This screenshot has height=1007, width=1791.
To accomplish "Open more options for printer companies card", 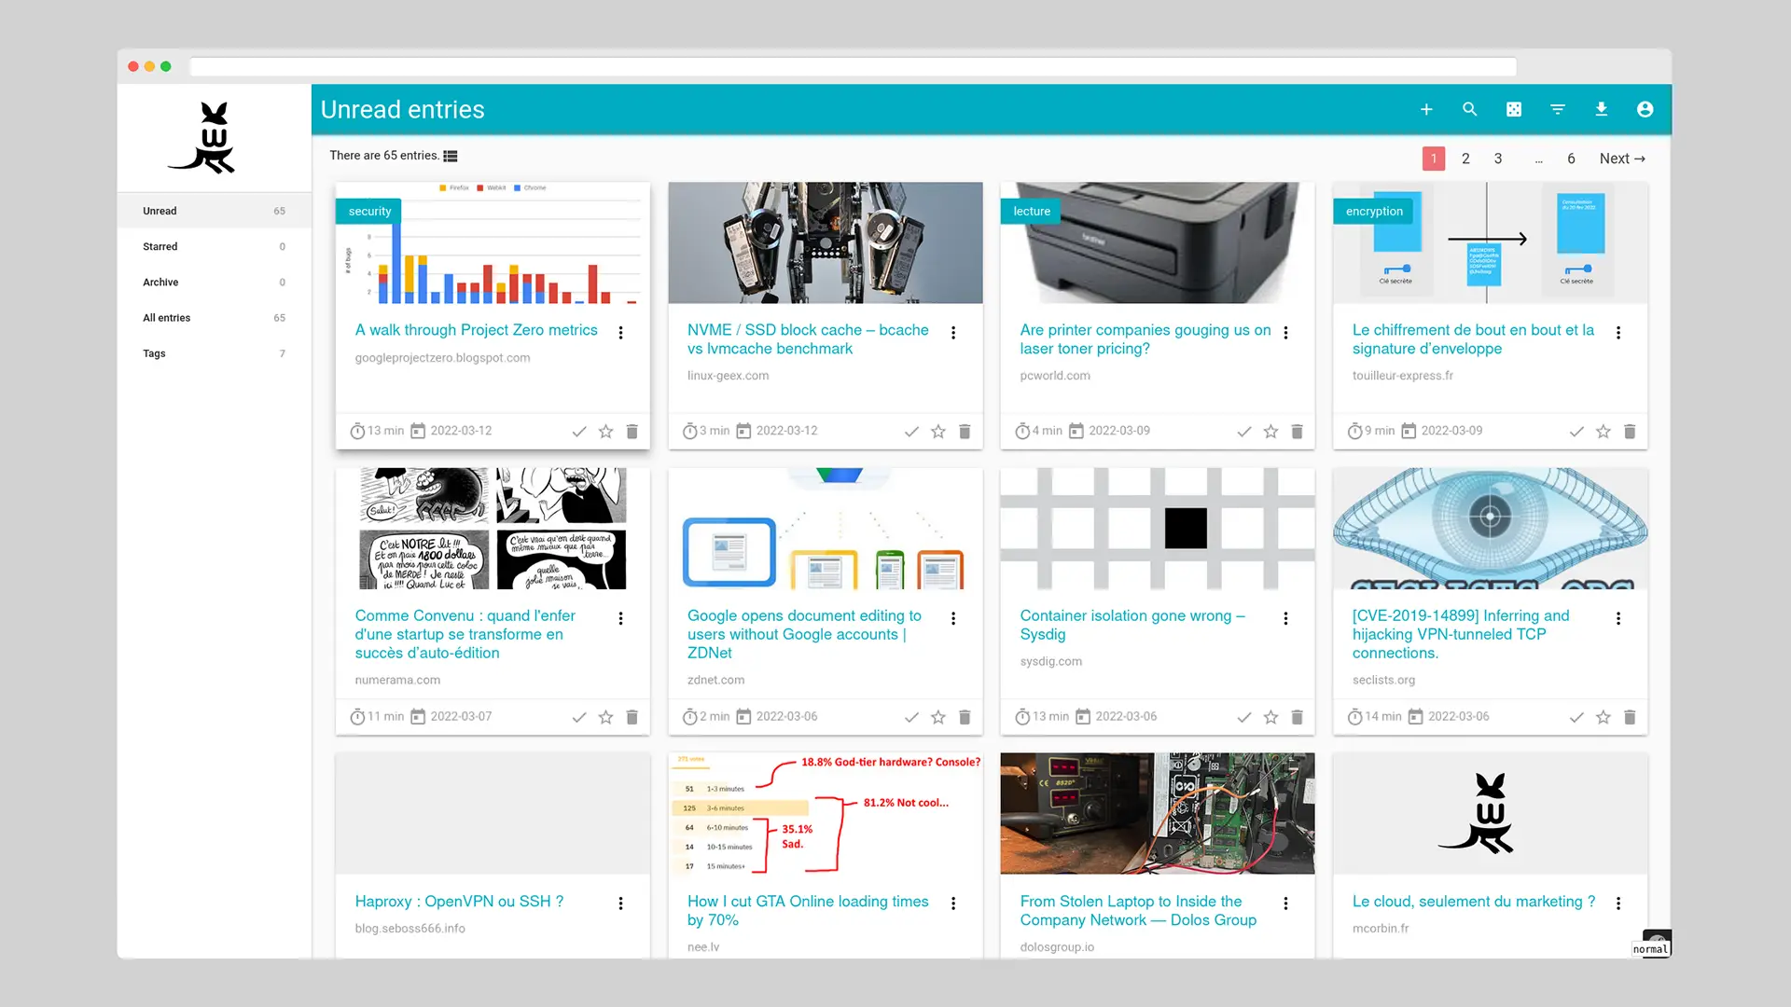I will click(x=1285, y=332).
